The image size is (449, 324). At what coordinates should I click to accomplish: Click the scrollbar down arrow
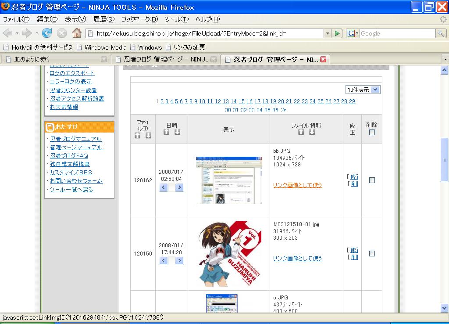click(444, 308)
